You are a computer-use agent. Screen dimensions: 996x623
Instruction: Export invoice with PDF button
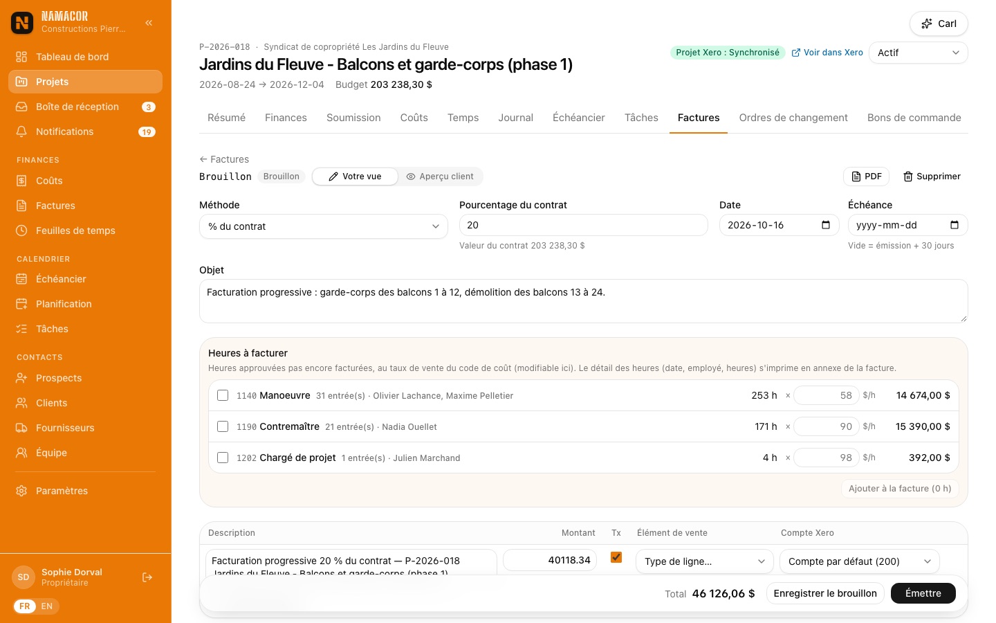point(866,177)
